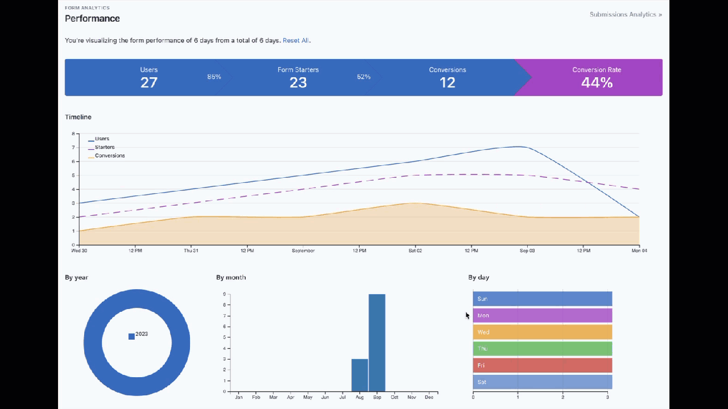This screenshot has width=728, height=409.
Task: Click the Timeline peak near Sep 03
Action: [x=518, y=147]
